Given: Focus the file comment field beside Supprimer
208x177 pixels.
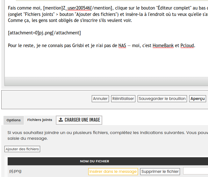Looking at the screenshot, I should tap(195, 171).
